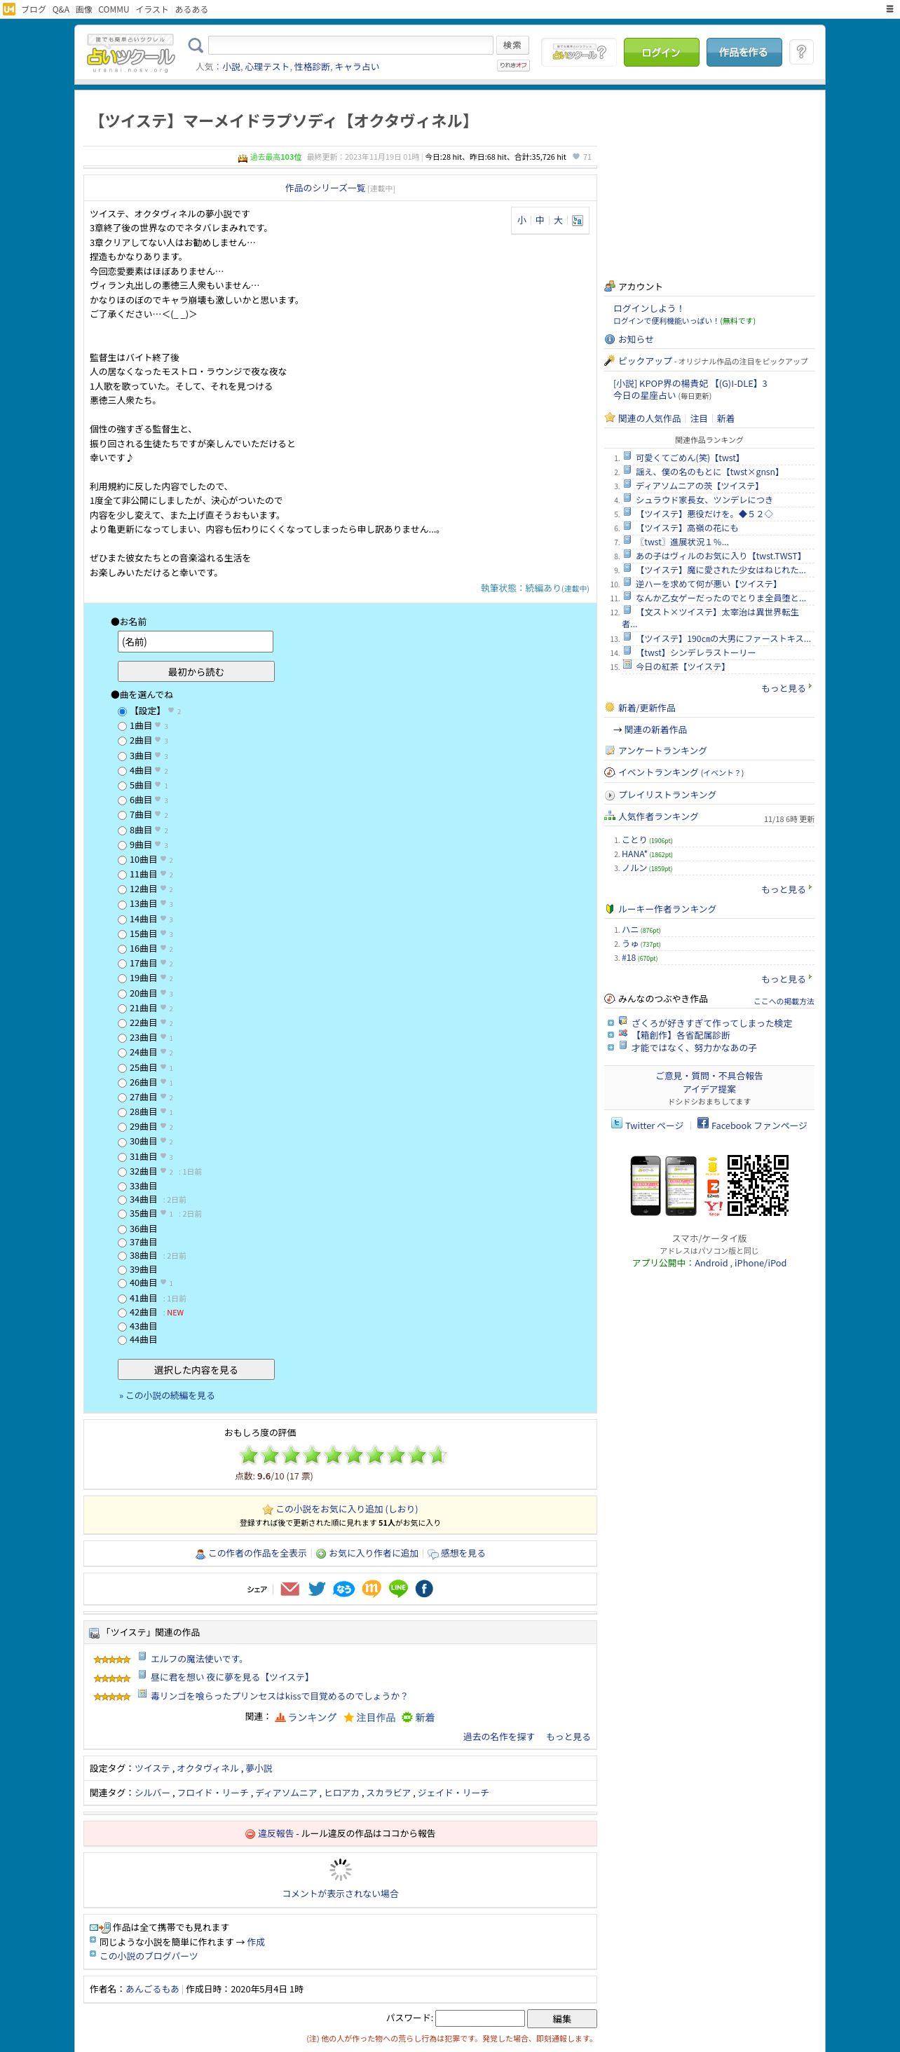Click the name input field
Screen dimensions: 900x2052
tap(195, 642)
